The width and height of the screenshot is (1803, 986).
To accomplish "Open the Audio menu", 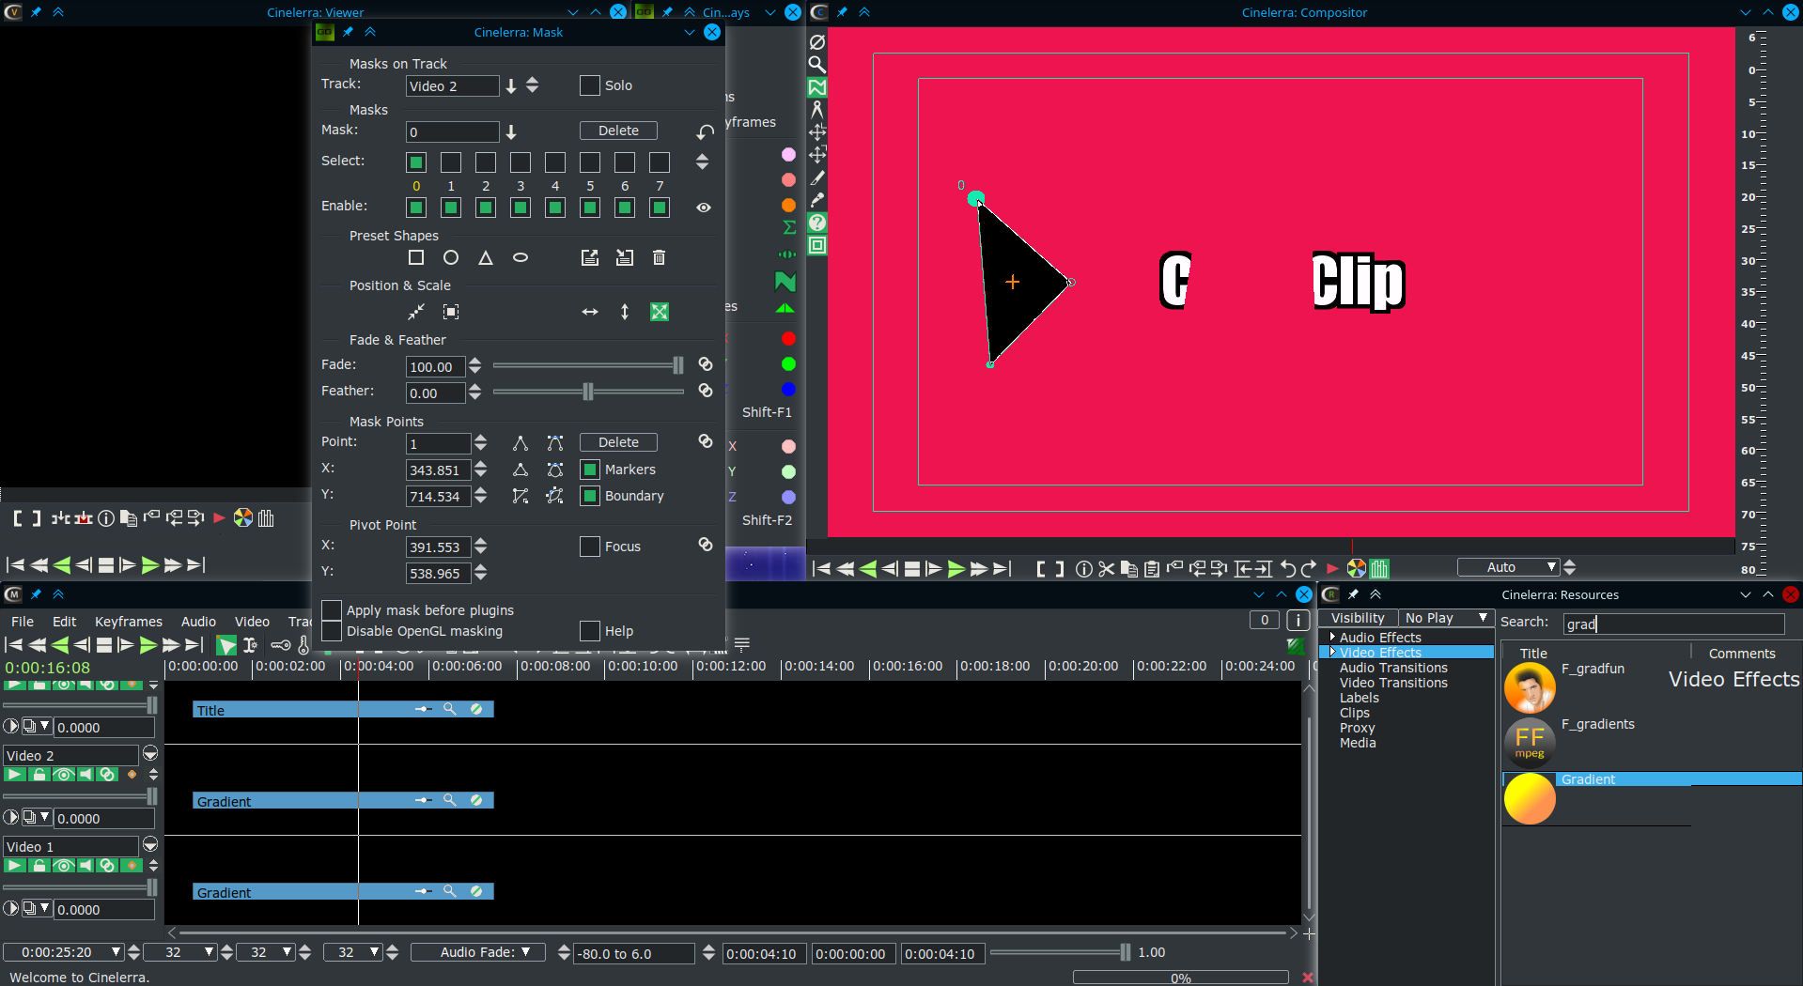I will coord(198,622).
